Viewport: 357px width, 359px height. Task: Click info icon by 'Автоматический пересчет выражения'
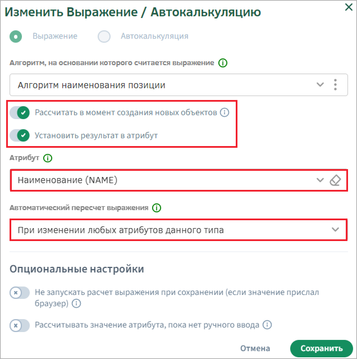click(x=156, y=208)
